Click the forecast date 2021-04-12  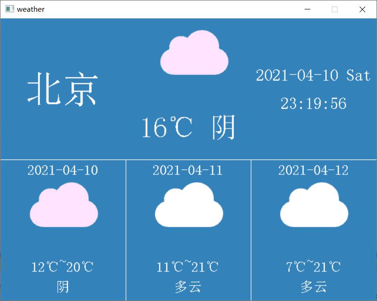point(313,170)
